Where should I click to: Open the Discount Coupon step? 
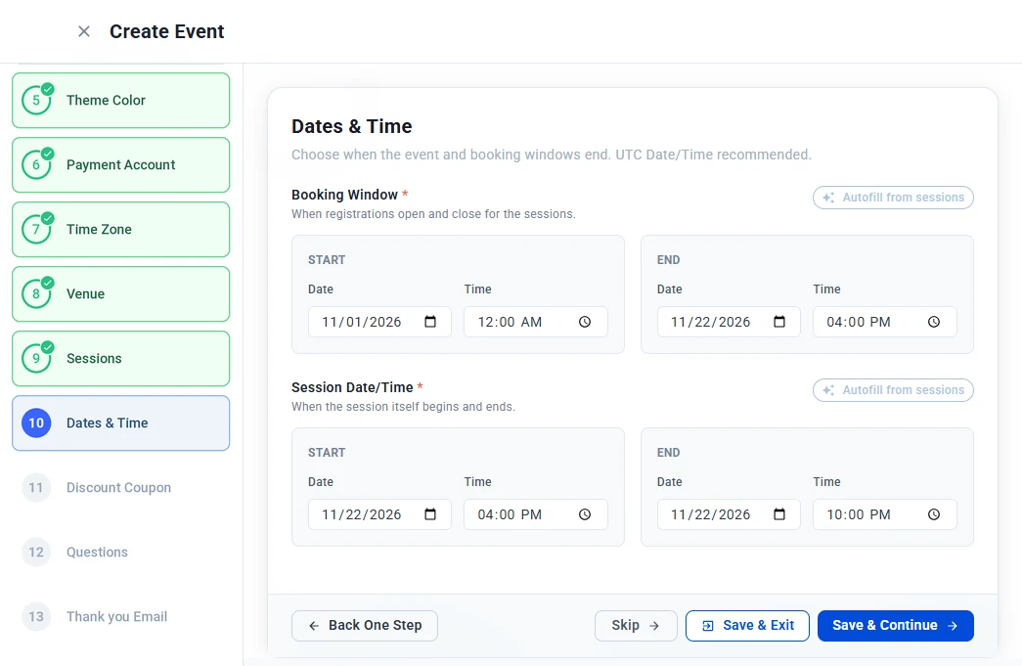point(120,487)
